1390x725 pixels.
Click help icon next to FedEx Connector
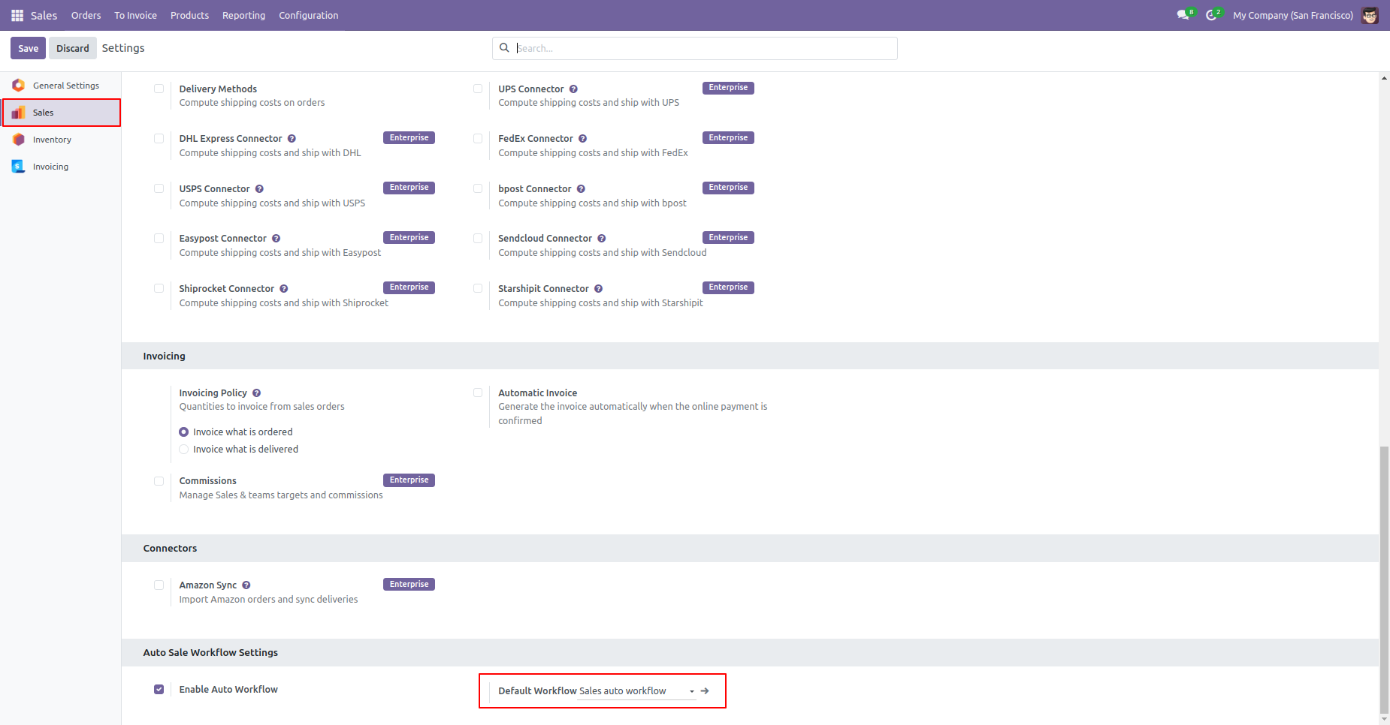click(x=582, y=139)
